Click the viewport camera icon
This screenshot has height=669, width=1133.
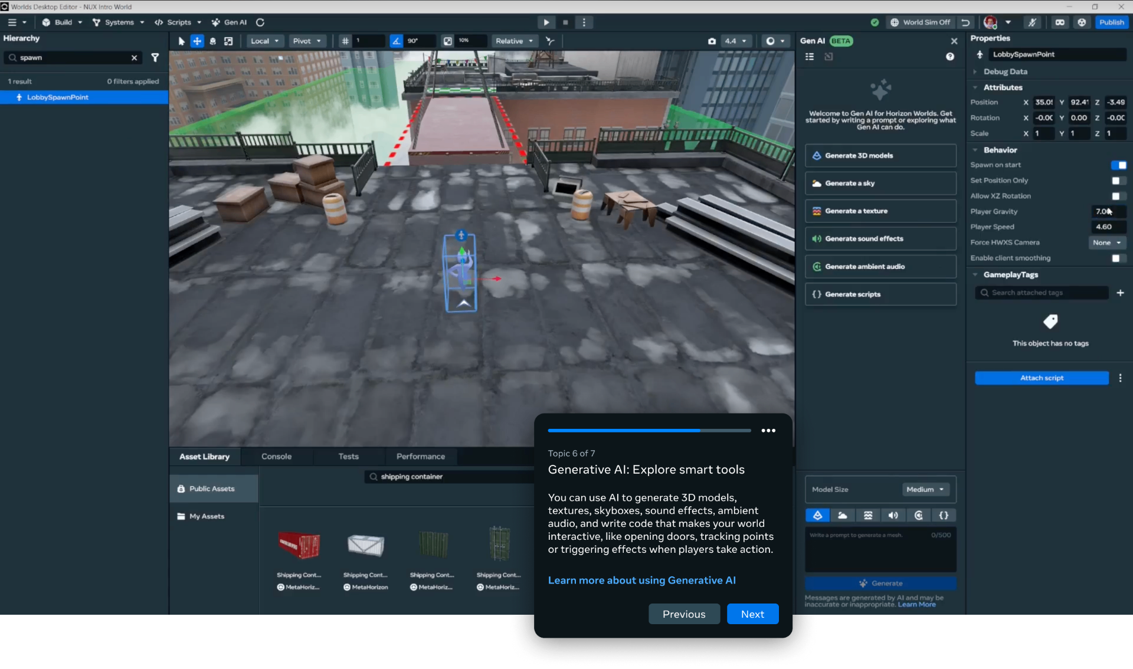[x=712, y=41]
